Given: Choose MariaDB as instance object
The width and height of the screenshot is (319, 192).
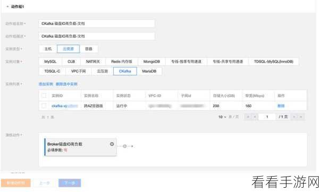Looking at the screenshot, I should click(x=149, y=71).
